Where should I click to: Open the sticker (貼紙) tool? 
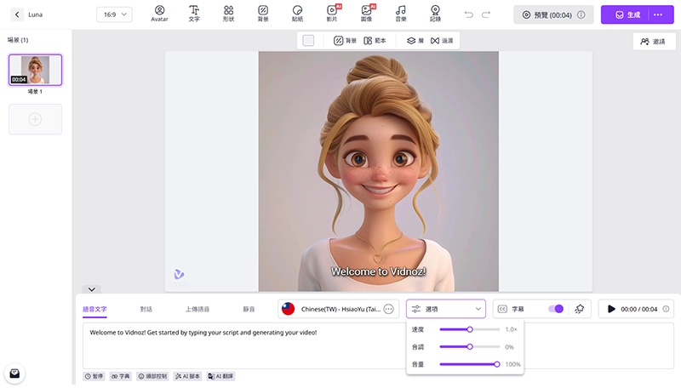point(297,14)
